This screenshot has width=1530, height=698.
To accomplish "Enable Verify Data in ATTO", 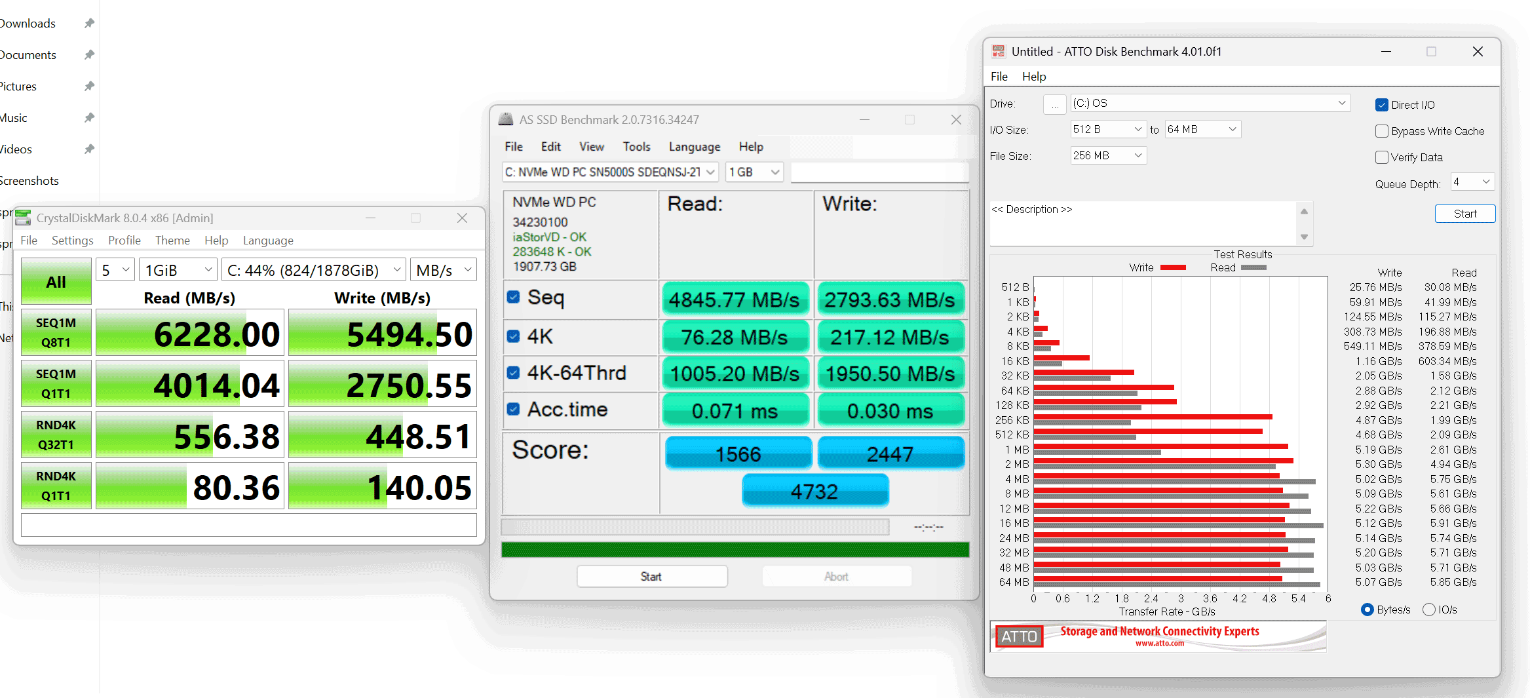I will pyautogui.click(x=1382, y=157).
